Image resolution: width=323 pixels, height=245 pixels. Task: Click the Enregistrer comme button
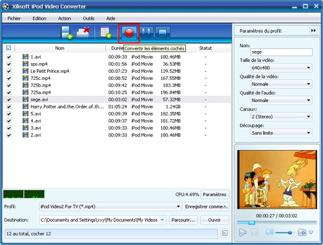coord(207,206)
